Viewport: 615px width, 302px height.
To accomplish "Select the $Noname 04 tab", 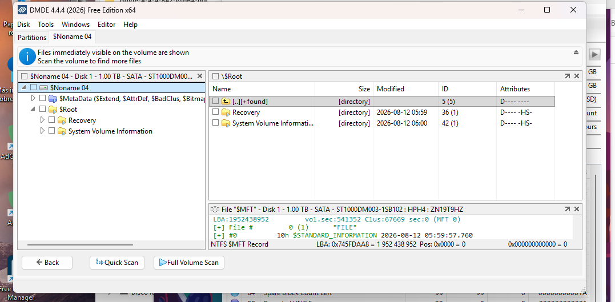I will point(72,37).
